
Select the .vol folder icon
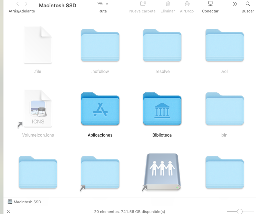point(225,45)
